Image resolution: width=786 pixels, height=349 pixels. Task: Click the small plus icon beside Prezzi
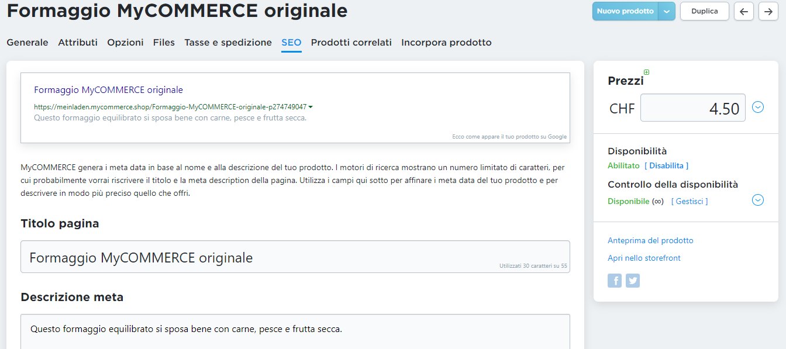point(646,72)
